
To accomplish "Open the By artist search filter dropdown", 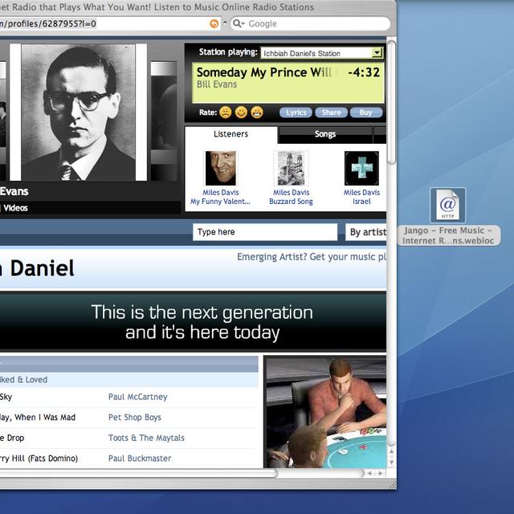I will click(x=366, y=232).
